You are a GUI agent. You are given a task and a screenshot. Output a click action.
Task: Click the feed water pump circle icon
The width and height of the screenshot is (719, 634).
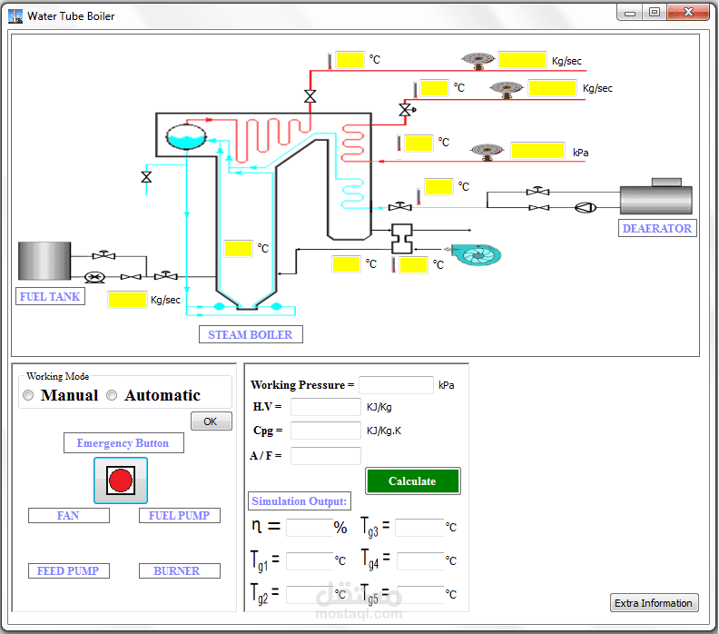586,207
